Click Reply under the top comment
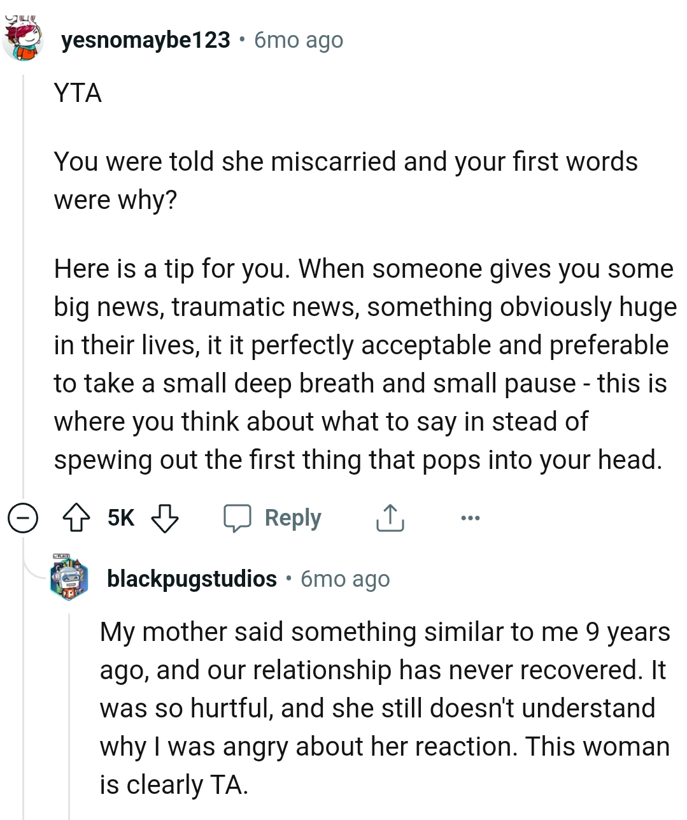The height and width of the screenshot is (820, 687). click(292, 518)
